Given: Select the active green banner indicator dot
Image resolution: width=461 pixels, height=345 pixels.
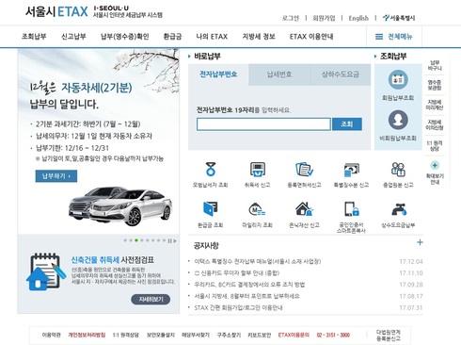Looking at the screenshot, I should coord(136,240).
